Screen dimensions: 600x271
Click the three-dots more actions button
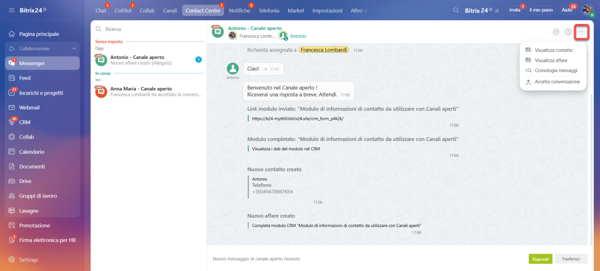581,32
